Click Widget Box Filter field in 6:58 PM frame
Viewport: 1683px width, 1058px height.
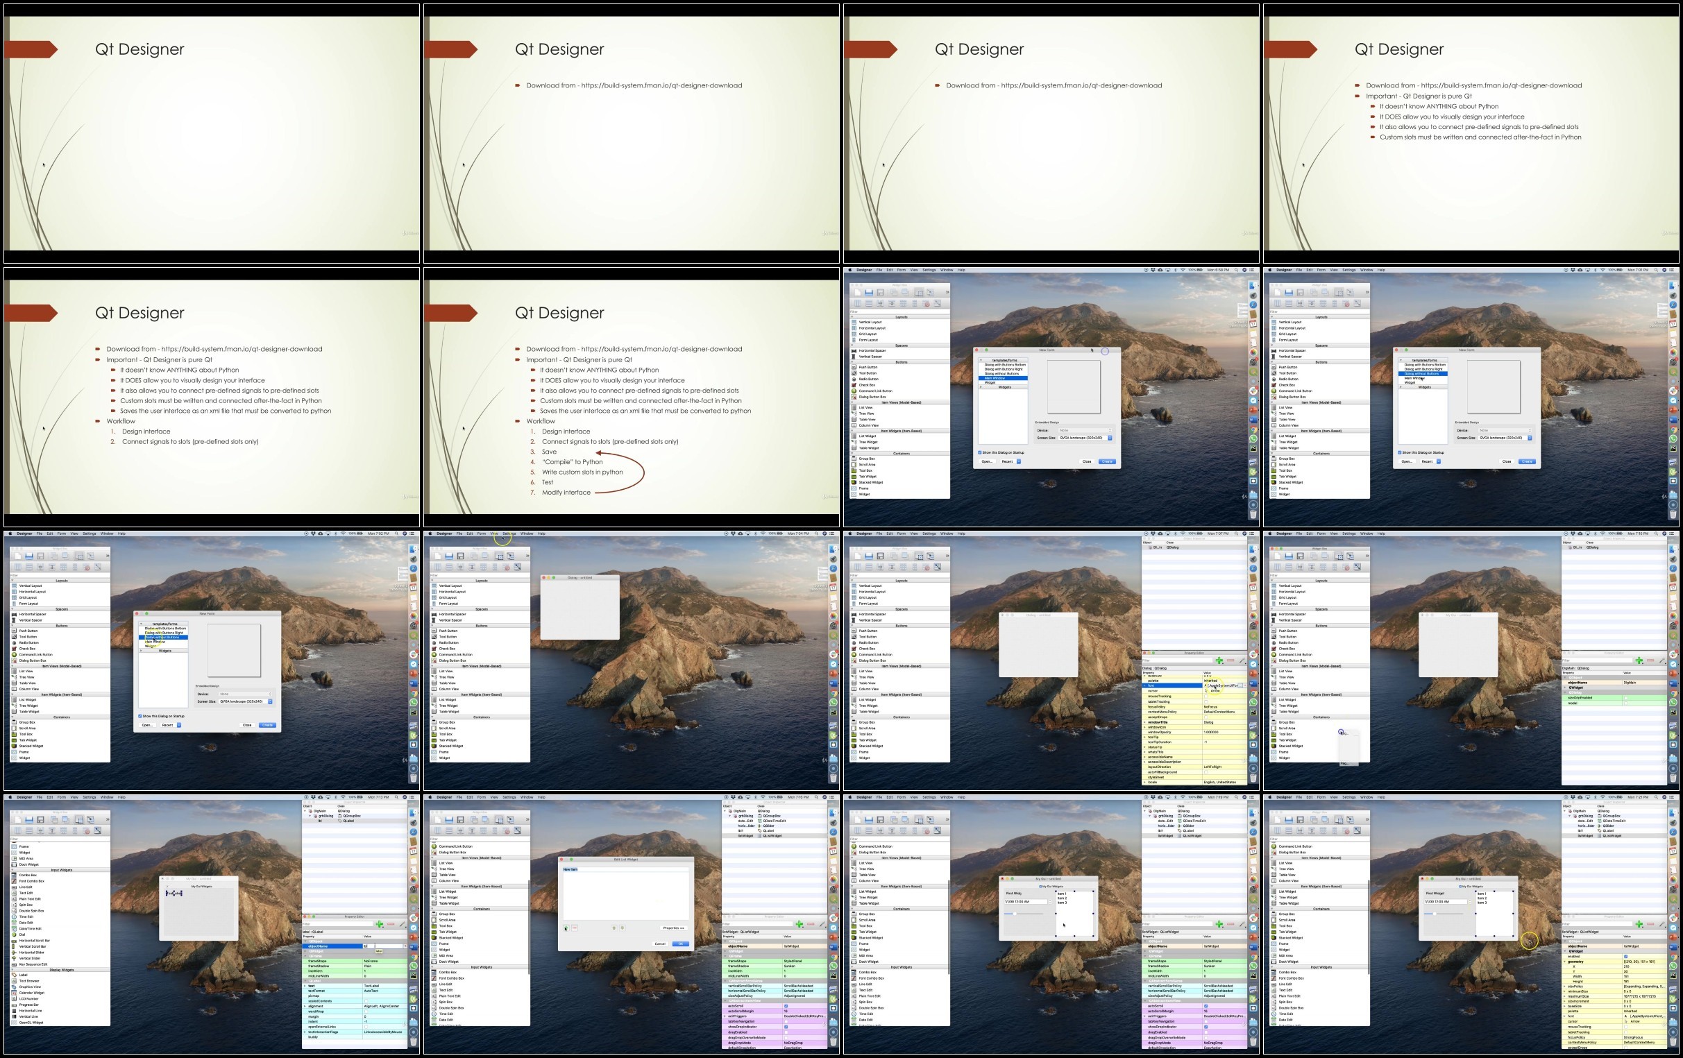(900, 311)
